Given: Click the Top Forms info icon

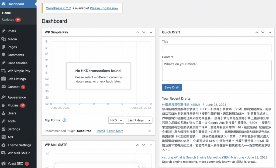Looking at the screenshot, I should coord(64,120).
